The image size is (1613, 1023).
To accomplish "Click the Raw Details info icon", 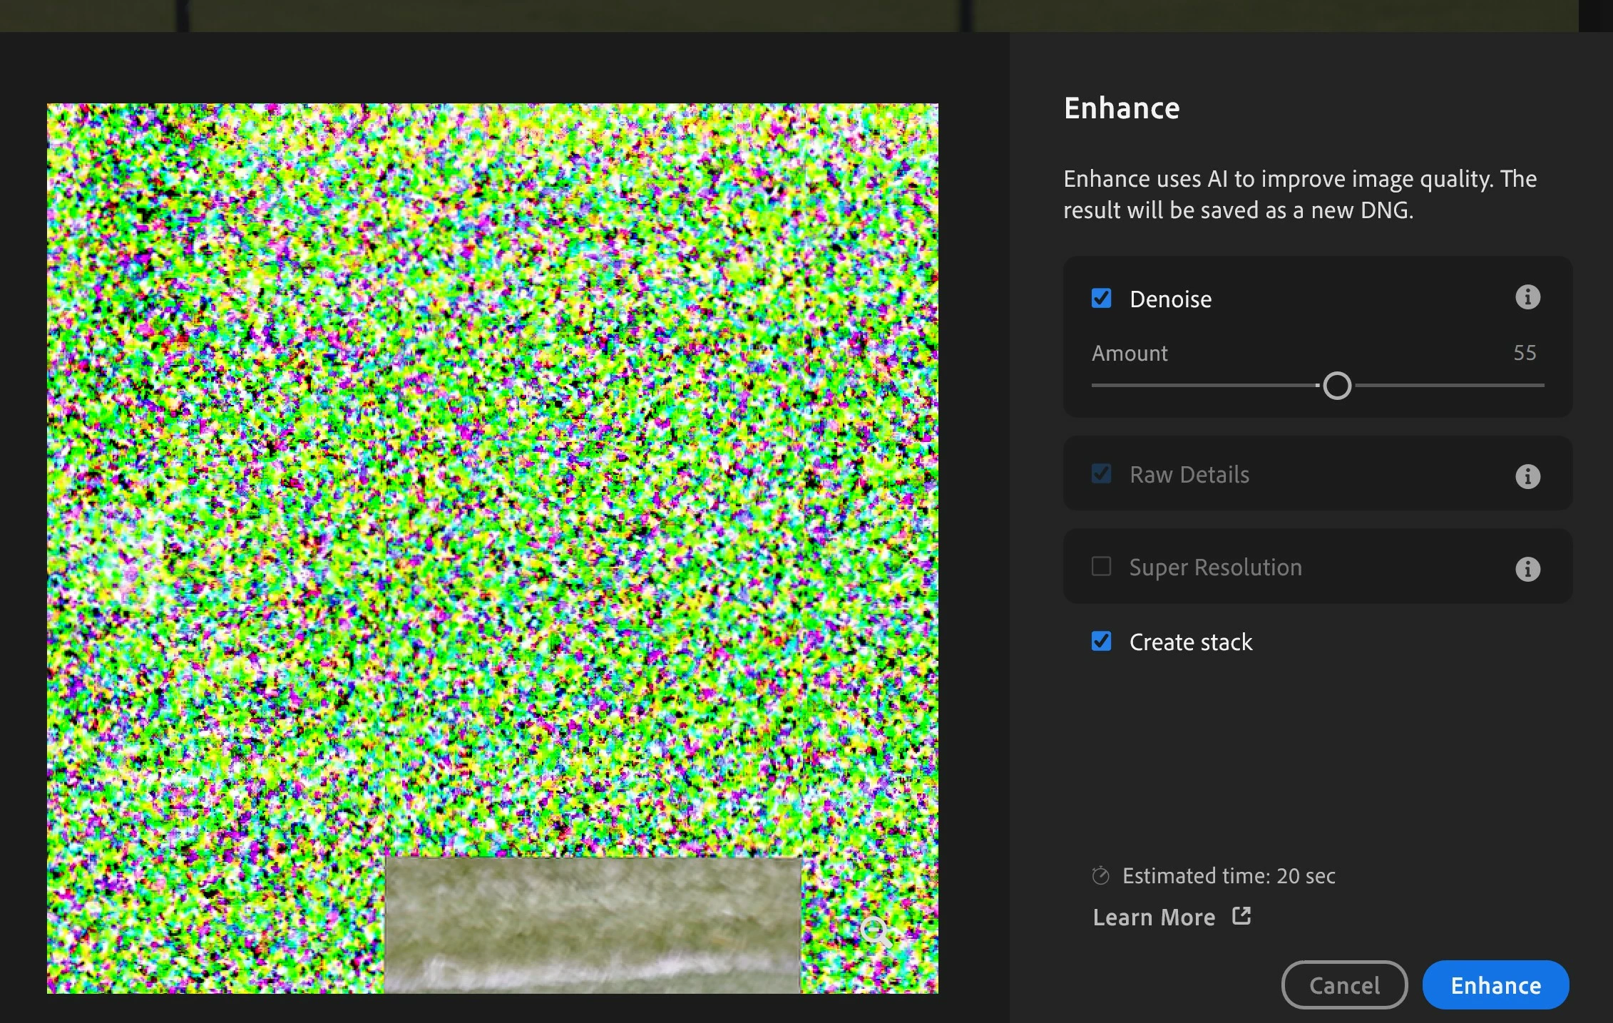I will [x=1527, y=476].
